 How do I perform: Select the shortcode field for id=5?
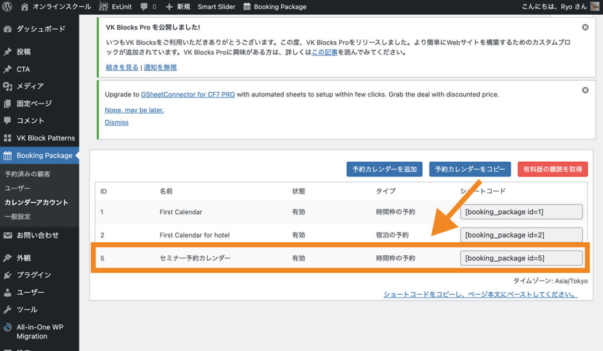click(521, 258)
